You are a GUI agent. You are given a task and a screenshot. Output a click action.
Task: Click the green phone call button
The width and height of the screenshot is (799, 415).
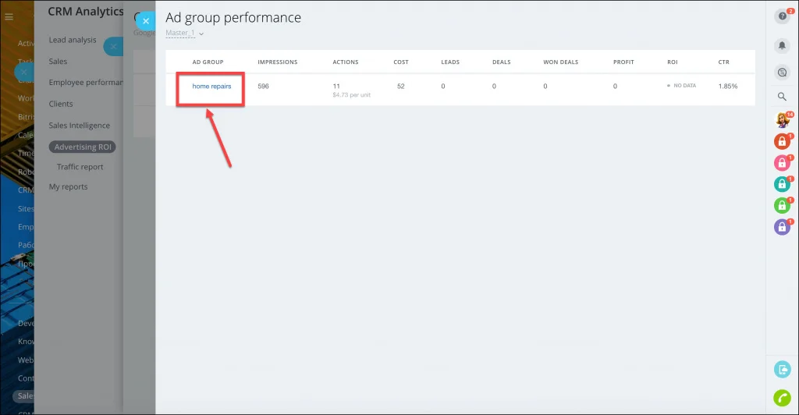click(x=782, y=398)
